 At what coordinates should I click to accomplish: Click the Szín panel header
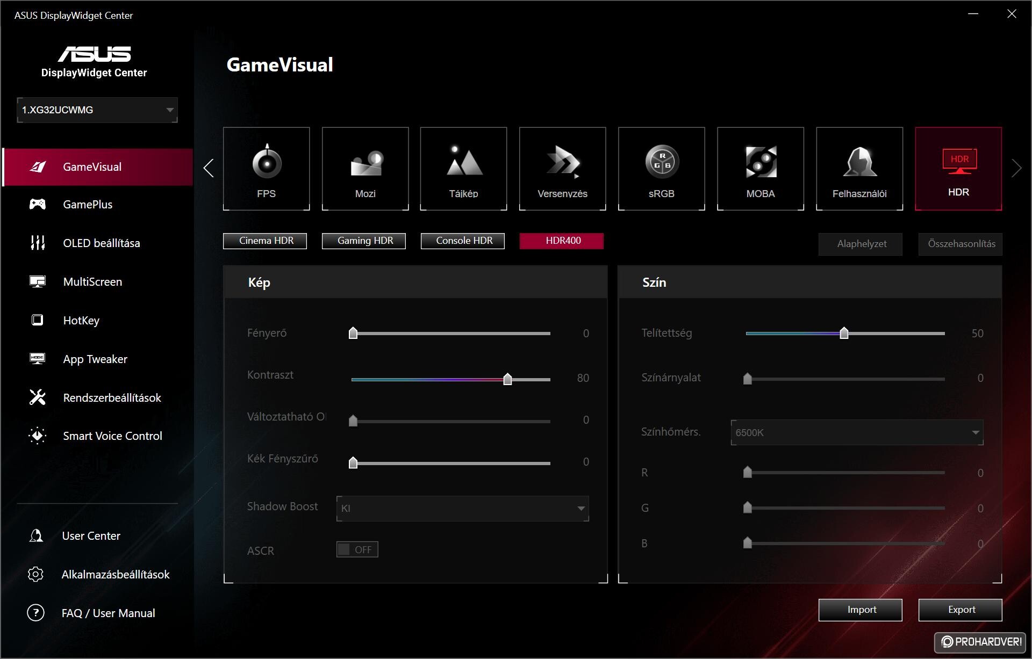click(810, 283)
